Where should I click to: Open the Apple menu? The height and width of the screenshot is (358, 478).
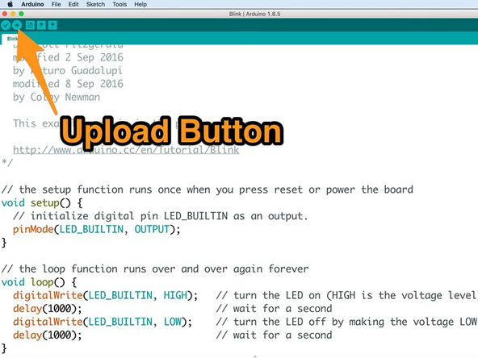coord(10,4)
